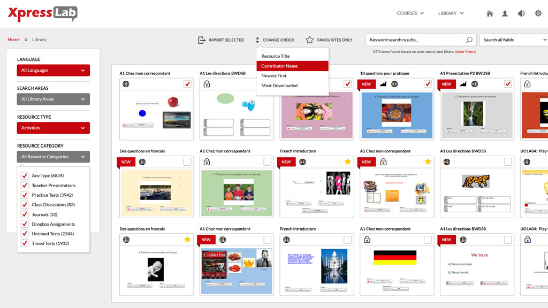Click lock icon on the German flag card
The width and height of the screenshot is (548, 308).
(367, 240)
